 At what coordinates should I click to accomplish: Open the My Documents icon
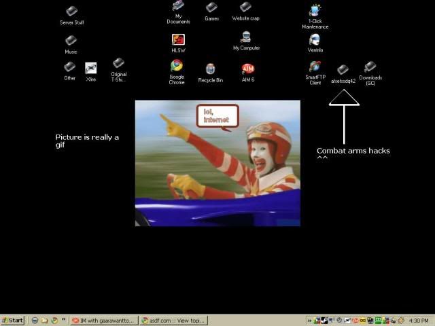point(178,12)
